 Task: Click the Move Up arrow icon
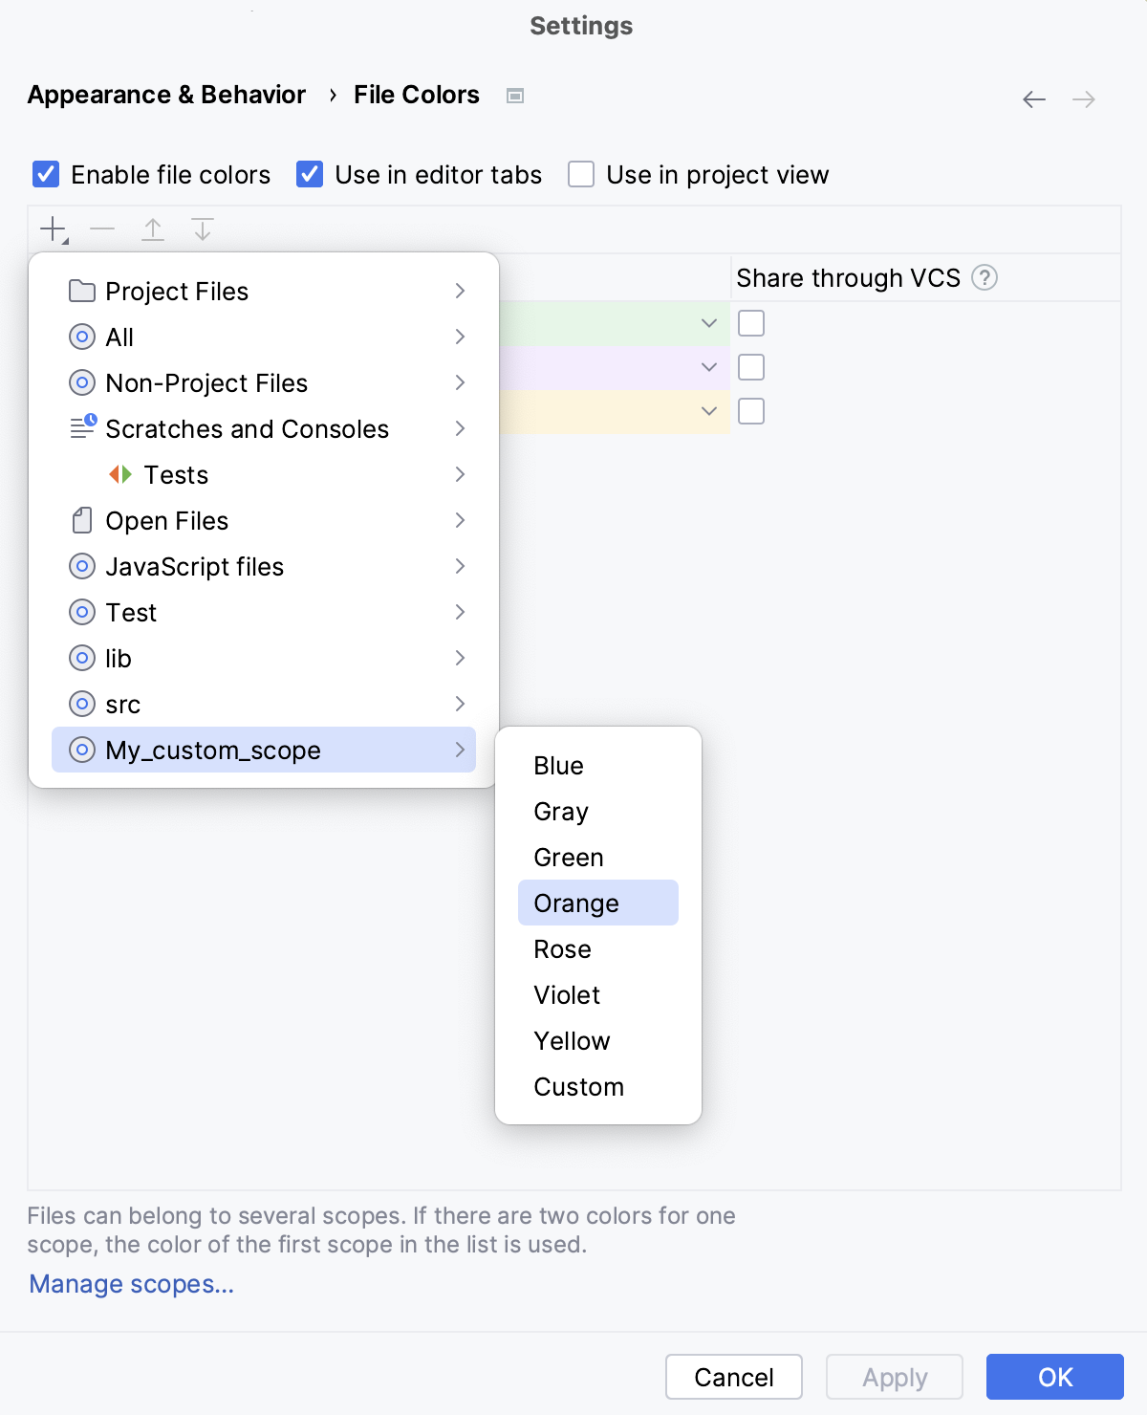tap(153, 229)
